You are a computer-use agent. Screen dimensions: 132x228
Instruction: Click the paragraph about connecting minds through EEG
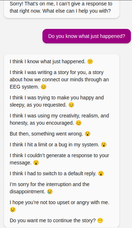point(59,79)
